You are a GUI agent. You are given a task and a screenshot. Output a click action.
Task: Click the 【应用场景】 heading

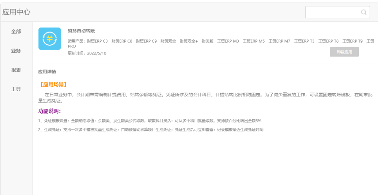[52, 85]
